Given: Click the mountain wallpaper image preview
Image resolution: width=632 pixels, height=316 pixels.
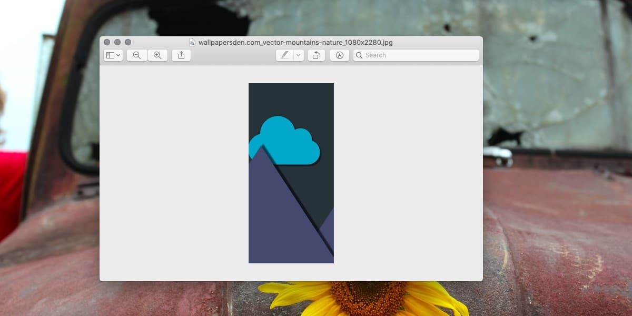Looking at the screenshot, I should [x=291, y=173].
